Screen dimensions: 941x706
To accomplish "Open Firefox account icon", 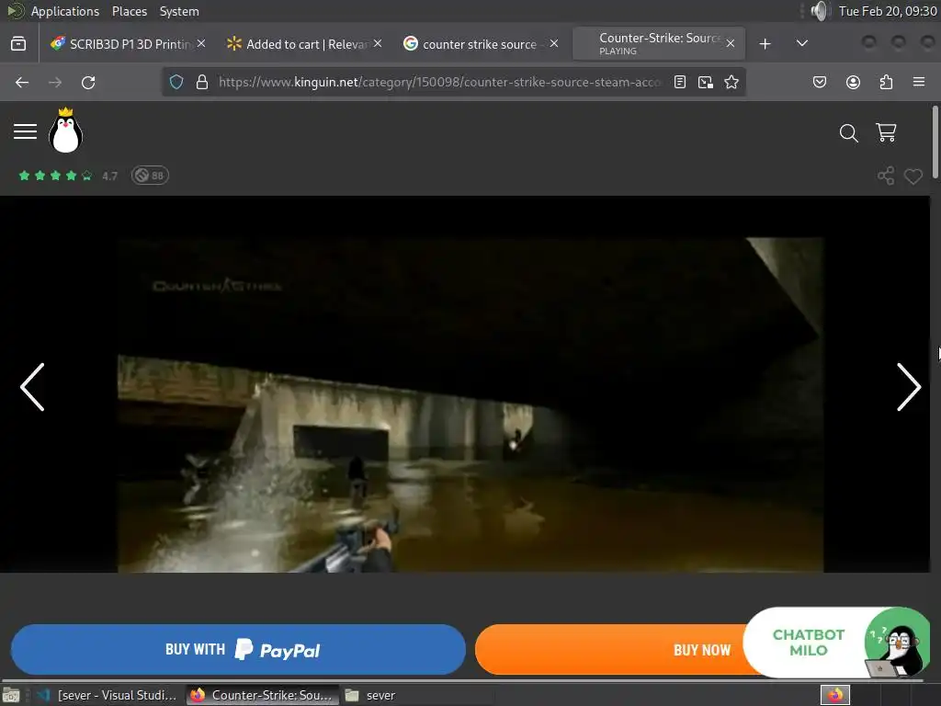I will [x=853, y=82].
